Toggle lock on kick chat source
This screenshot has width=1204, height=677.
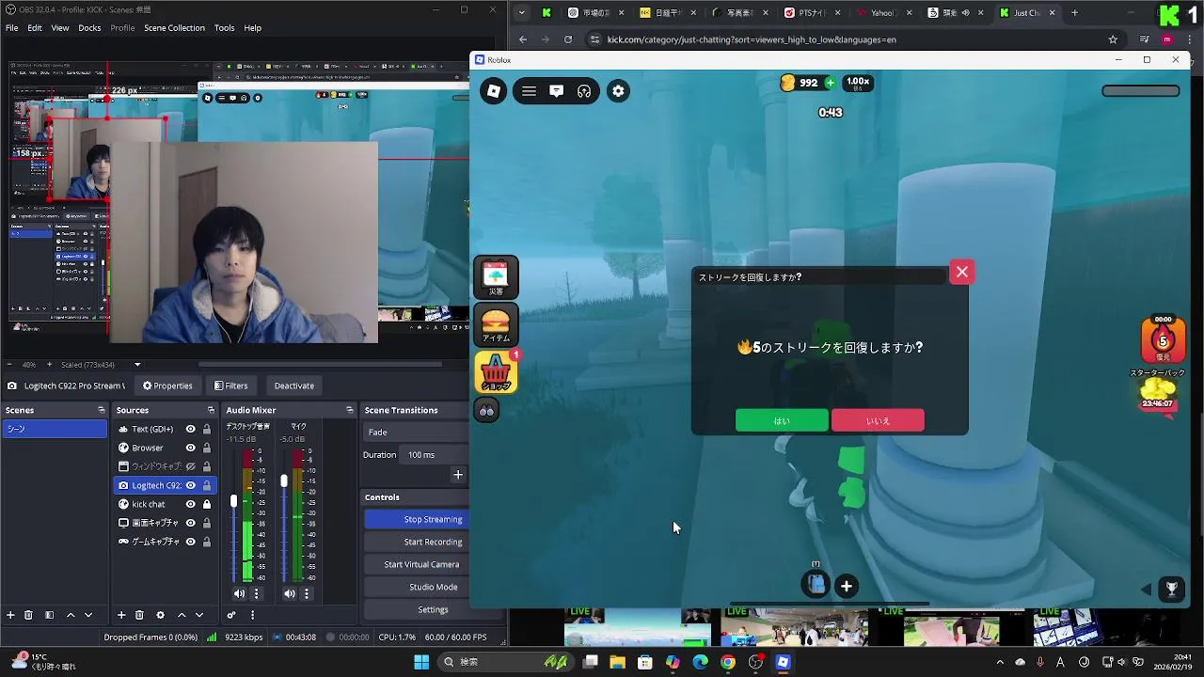(207, 504)
